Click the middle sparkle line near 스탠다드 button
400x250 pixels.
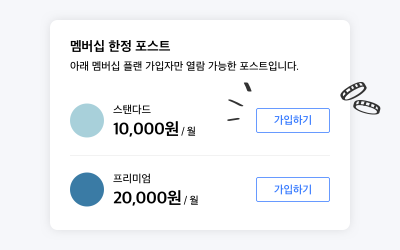[x=235, y=102]
